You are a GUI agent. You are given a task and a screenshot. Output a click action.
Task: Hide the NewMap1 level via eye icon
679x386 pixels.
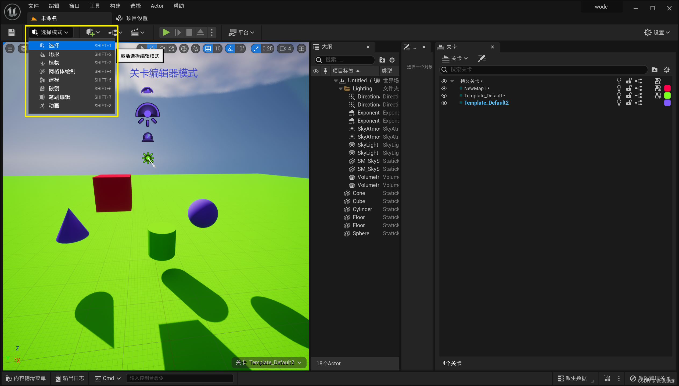pos(444,88)
